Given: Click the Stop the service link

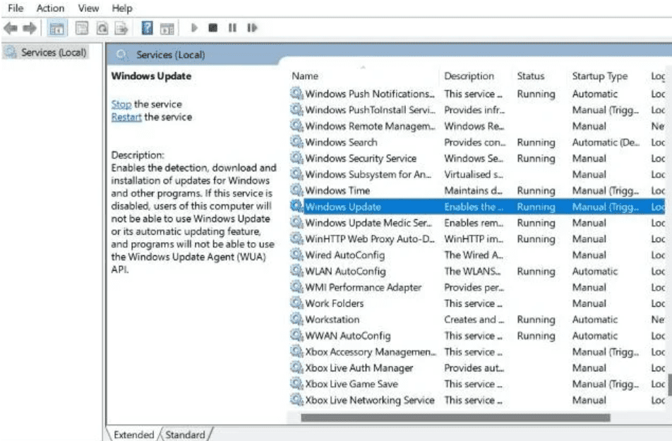Looking at the screenshot, I should coord(121,104).
